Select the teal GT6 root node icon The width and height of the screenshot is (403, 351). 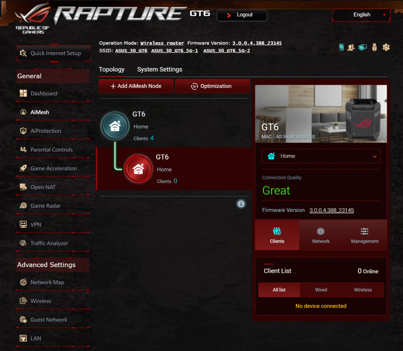coord(115,126)
